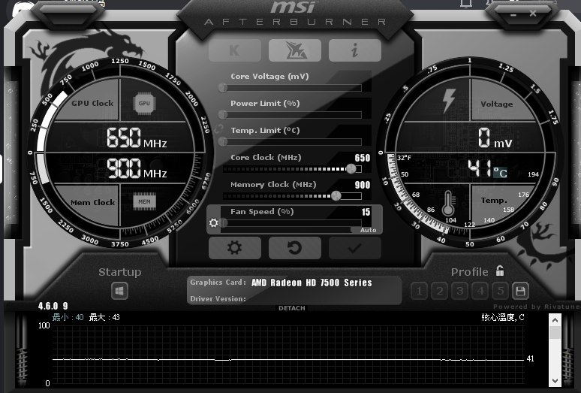
Task: Click the version number 4.6.0 9
Action: (x=53, y=306)
